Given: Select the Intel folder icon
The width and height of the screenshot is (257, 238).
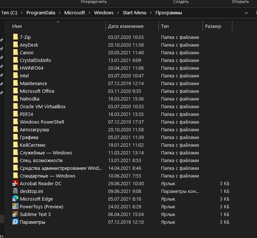Looking at the screenshot, I should pos(15,76).
